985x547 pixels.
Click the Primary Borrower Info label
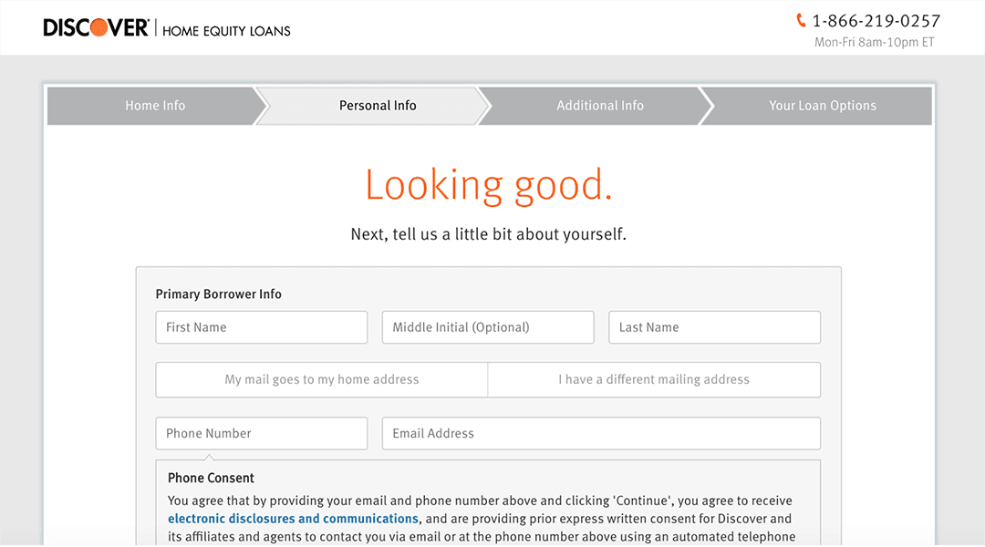(x=218, y=294)
